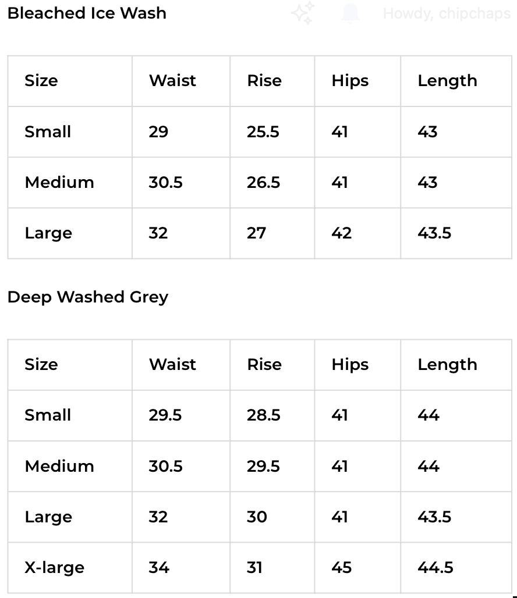Click Rise header in Deep Washed Grey table
The width and height of the screenshot is (517, 598).
(264, 365)
